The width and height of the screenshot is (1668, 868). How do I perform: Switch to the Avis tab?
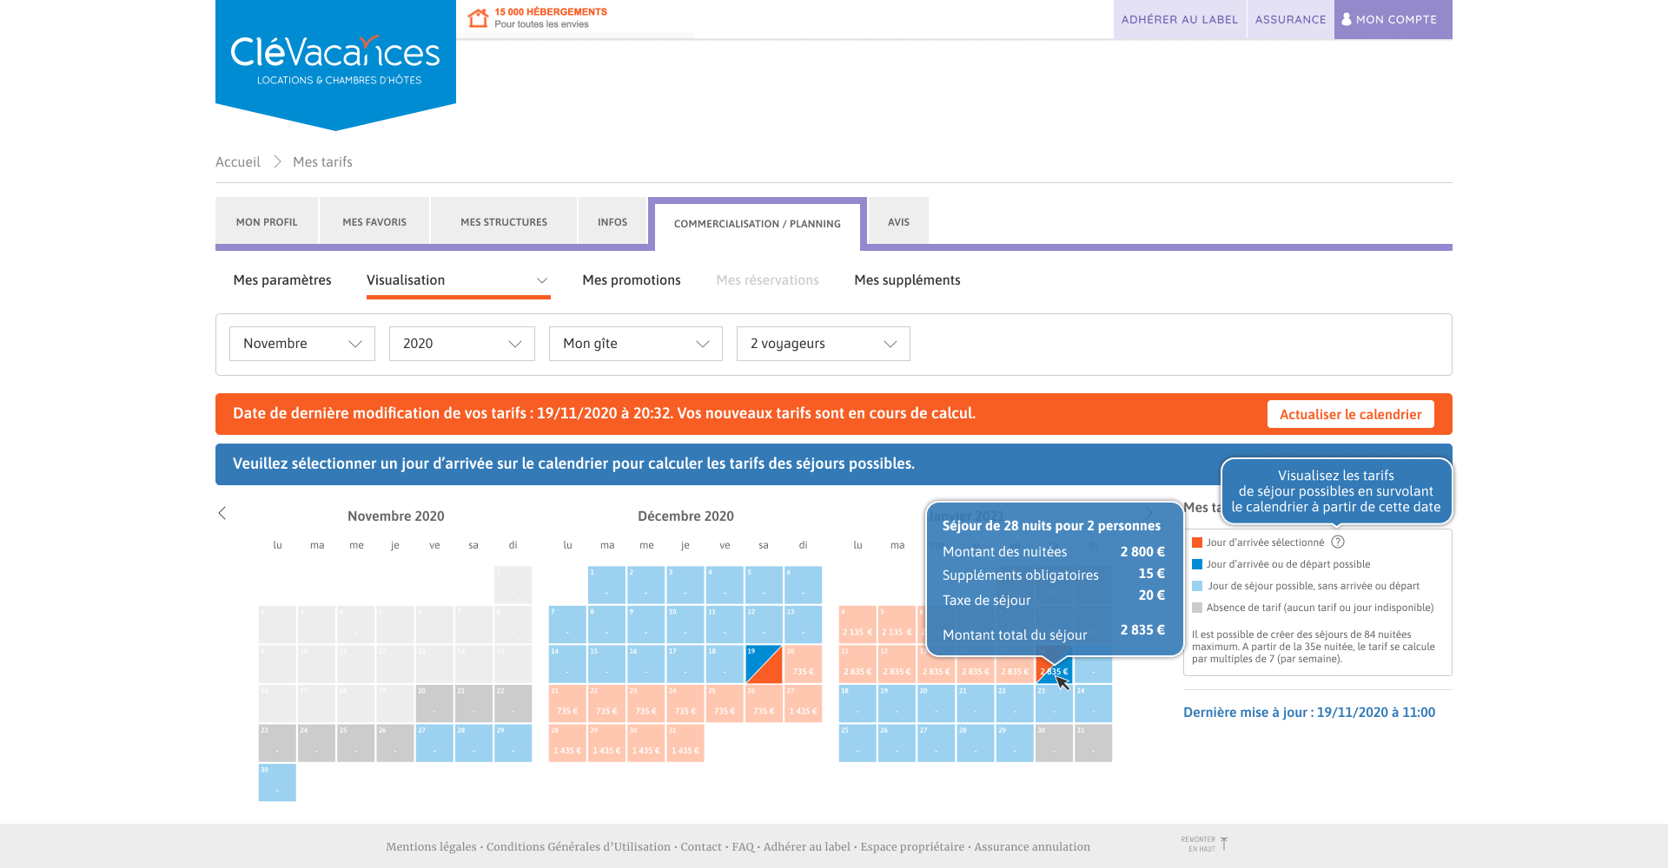coord(898,222)
